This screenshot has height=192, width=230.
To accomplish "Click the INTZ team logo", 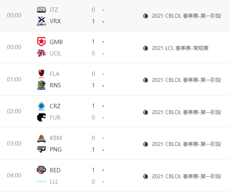I will pos(41,10).
